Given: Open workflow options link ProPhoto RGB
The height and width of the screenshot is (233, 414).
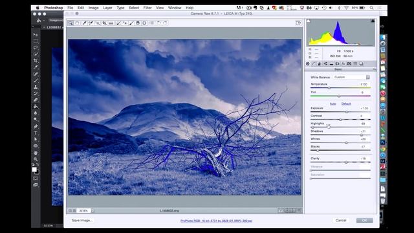Looking at the screenshot, I should tap(216, 221).
